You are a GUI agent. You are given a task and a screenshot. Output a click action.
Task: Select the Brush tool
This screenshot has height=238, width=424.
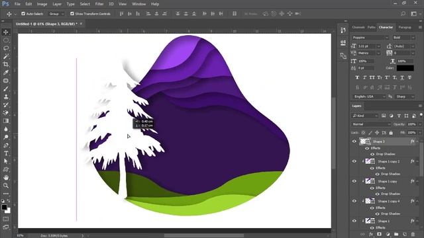pyautogui.click(x=6, y=89)
